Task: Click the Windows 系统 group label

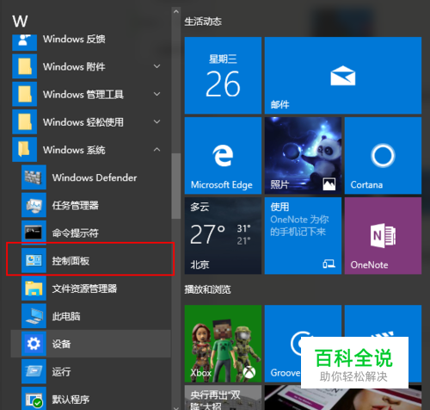Action: click(74, 150)
